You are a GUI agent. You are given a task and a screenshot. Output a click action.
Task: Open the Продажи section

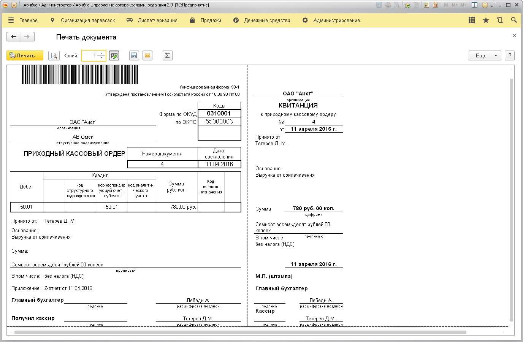(211, 21)
